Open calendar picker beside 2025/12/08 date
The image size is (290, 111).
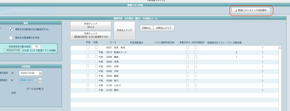(x=40, y=74)
